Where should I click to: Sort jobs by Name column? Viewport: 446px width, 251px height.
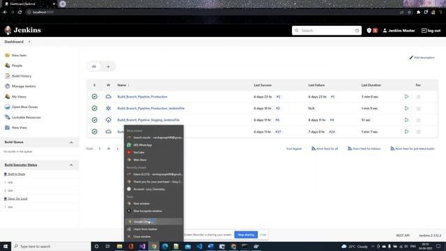tap(123, 85)
